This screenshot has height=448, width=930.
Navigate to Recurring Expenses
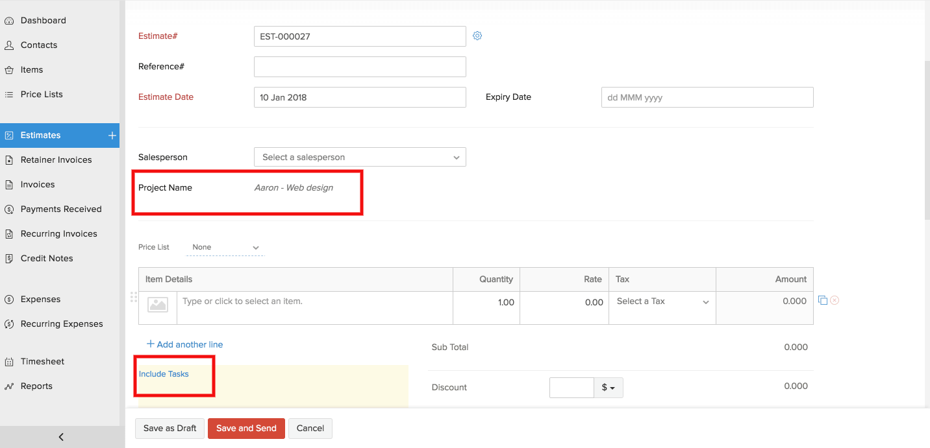(62, 324)
